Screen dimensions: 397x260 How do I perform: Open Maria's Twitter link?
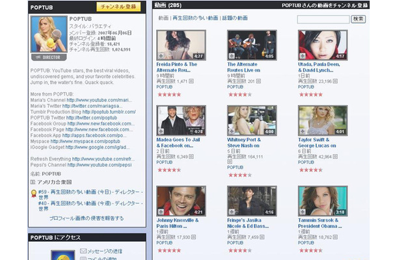point(92,106)
